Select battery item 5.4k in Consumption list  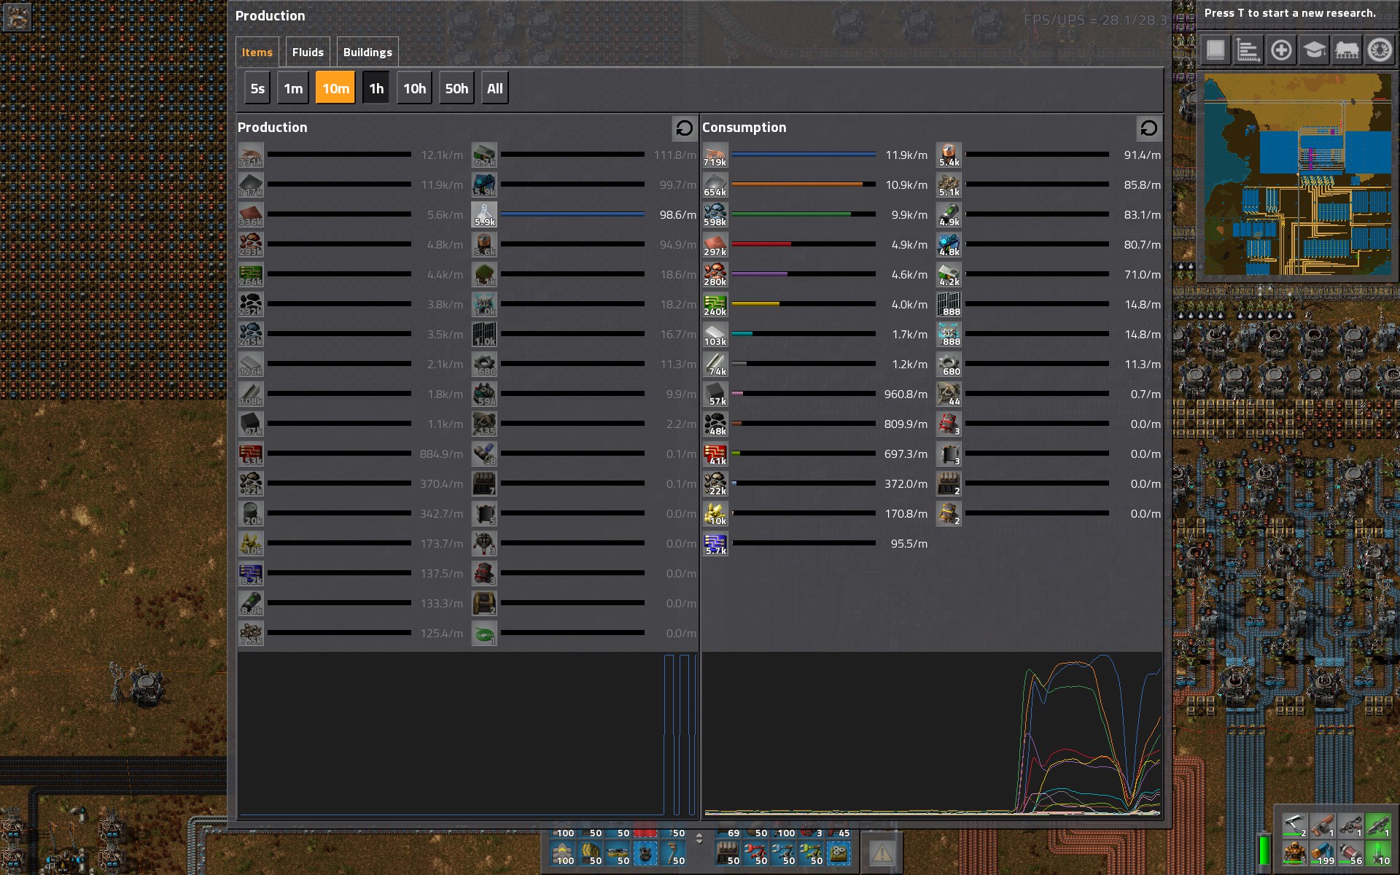[x=949, y=155]
